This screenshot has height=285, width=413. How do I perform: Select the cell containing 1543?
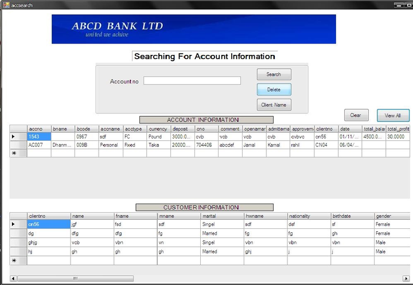[39, 137]
